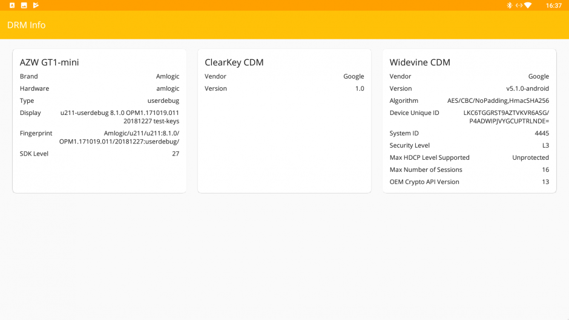
Task: Open the Play Store notification icon
Action: click(36, 5)
